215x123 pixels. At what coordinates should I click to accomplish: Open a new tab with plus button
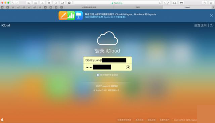point(213,7)
